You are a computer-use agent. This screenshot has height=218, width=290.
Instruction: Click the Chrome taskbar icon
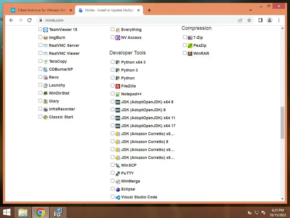pyautogui.click(x=40, y=212)
